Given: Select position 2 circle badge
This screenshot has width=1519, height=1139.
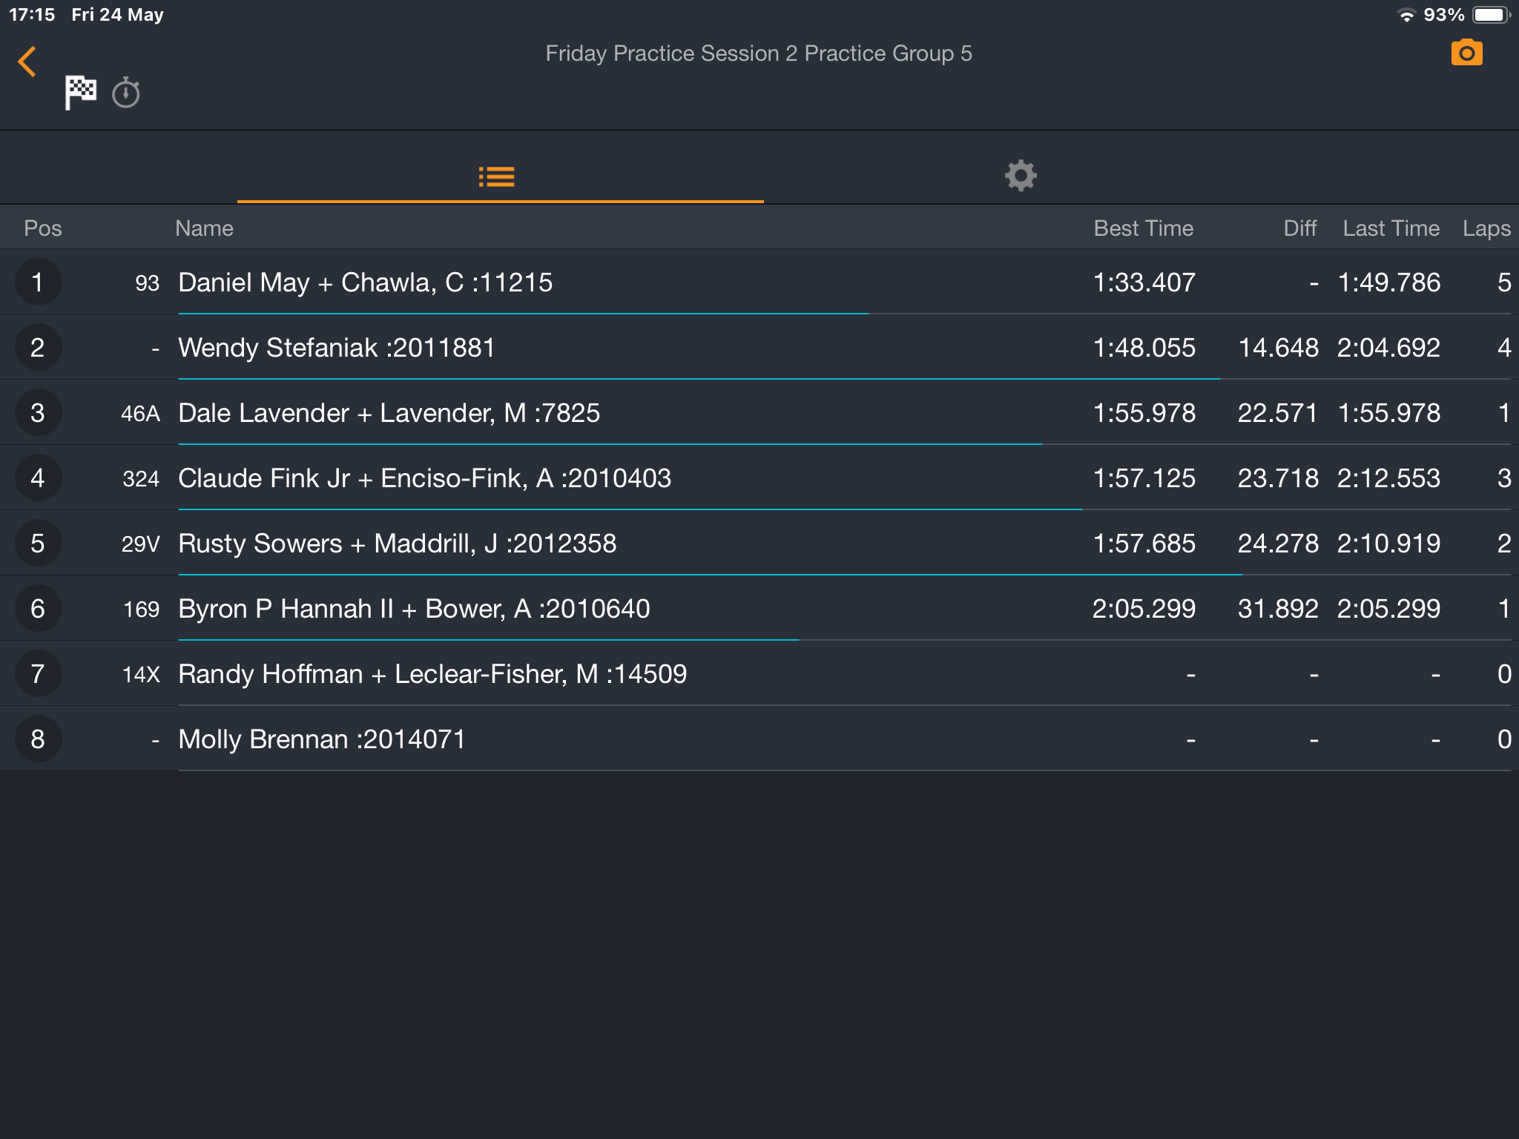Looking at the screenshot, I should click(38, 347).
